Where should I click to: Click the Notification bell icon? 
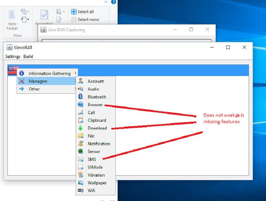coord(81,144)
